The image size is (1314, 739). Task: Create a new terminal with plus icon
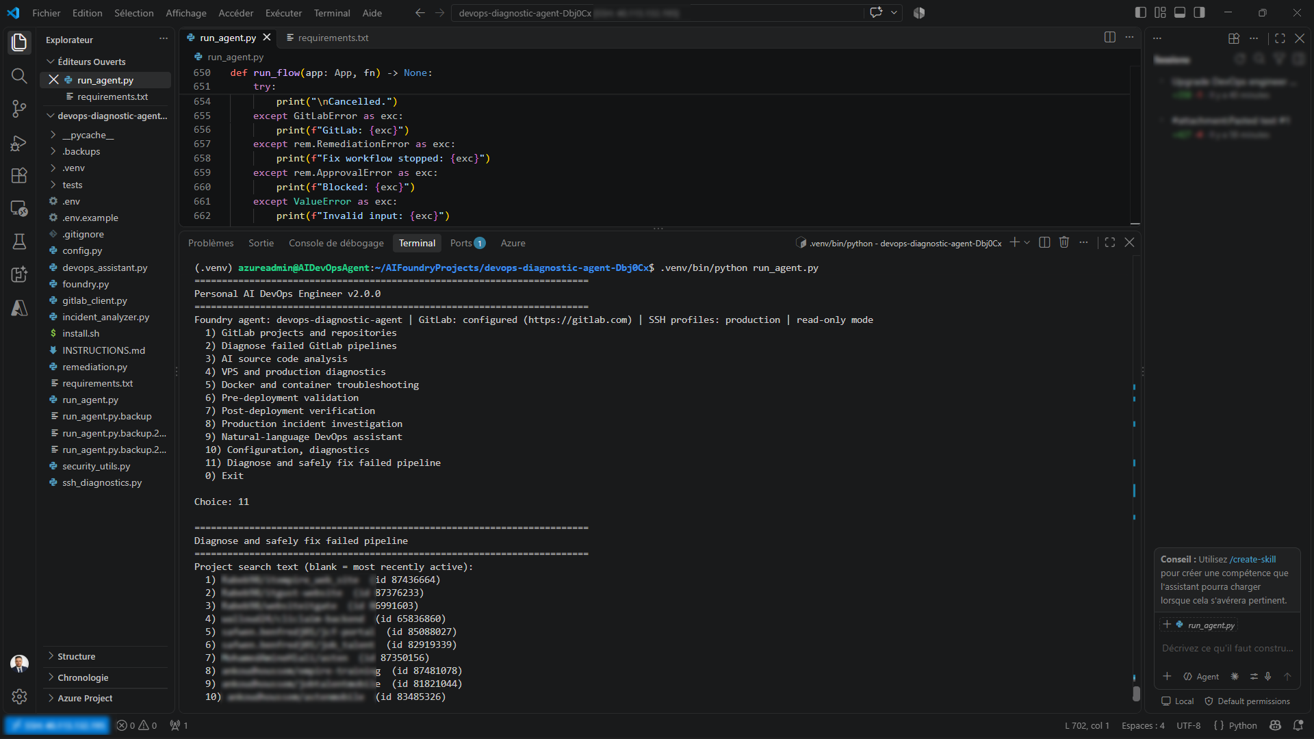click(x=1015, y=242)
